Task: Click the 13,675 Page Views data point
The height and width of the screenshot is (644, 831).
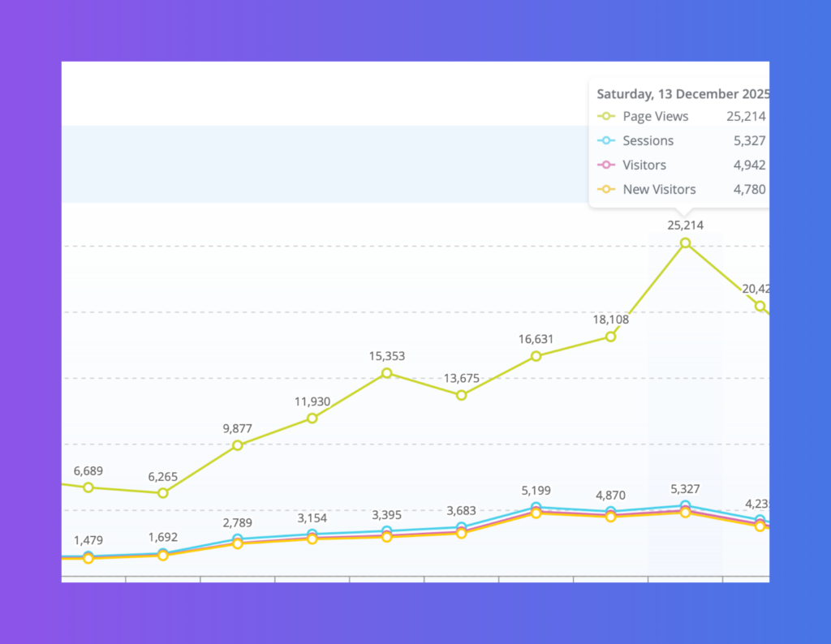Action: (462, 395)
